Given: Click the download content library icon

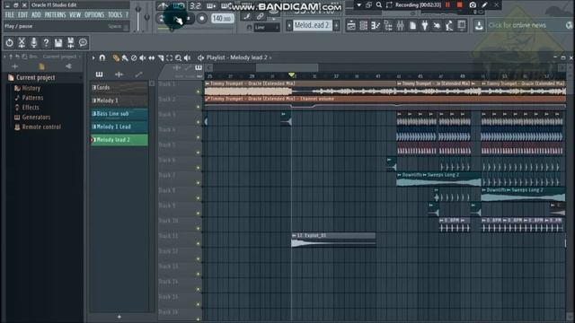Looking at the screenshot, I should point(479,25).
